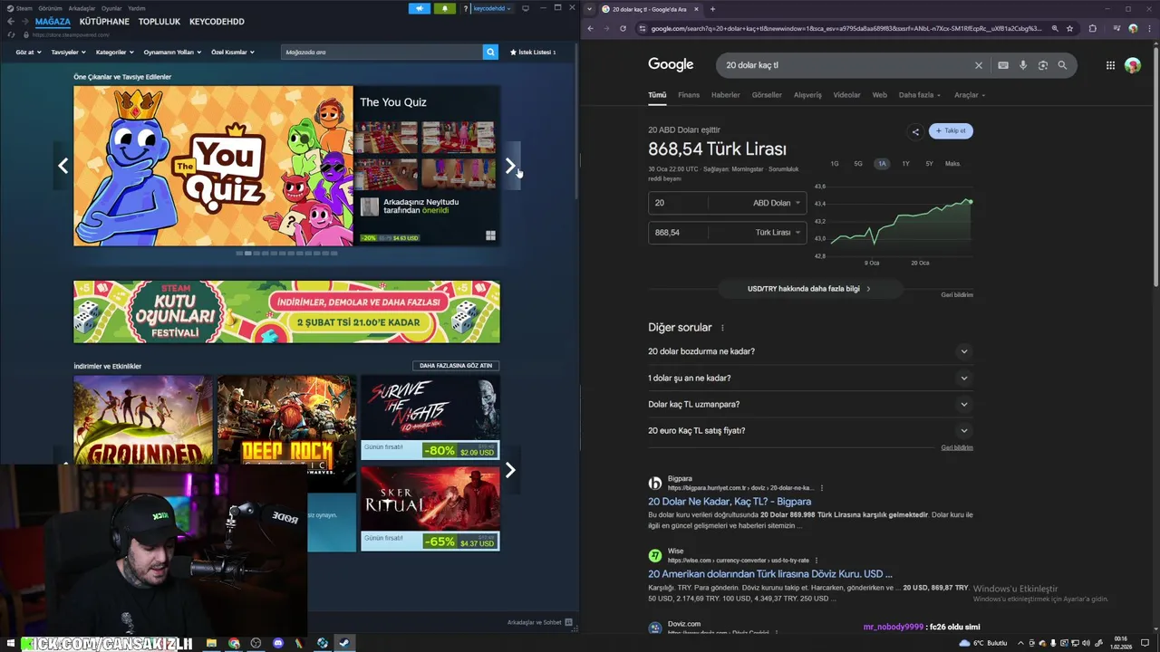
Task: Clear the Google search box text
Action: [x=978, y=65]
